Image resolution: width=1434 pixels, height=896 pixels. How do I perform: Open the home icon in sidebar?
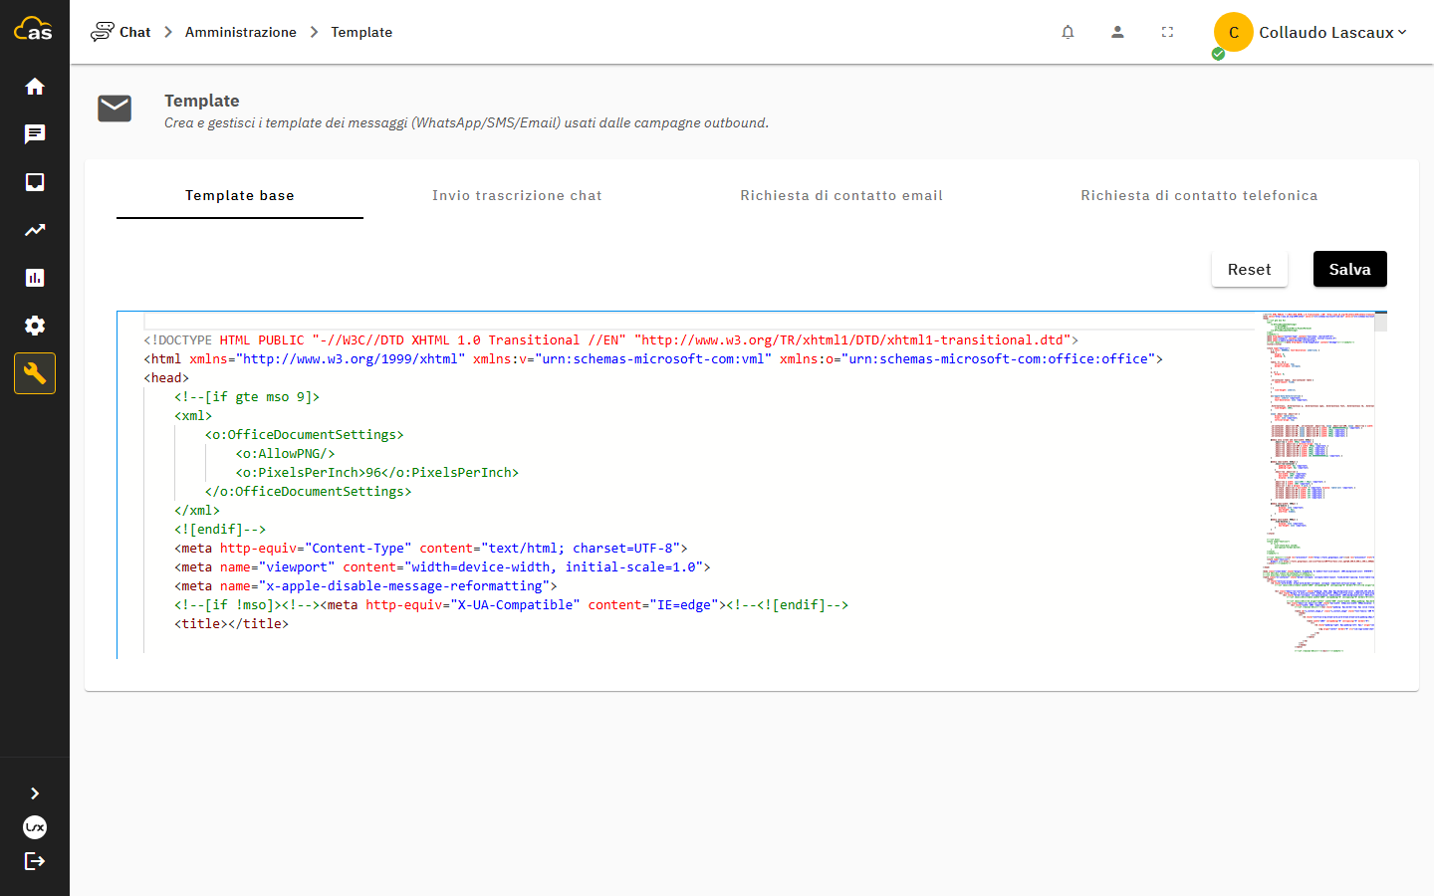[x=35, y=87]
